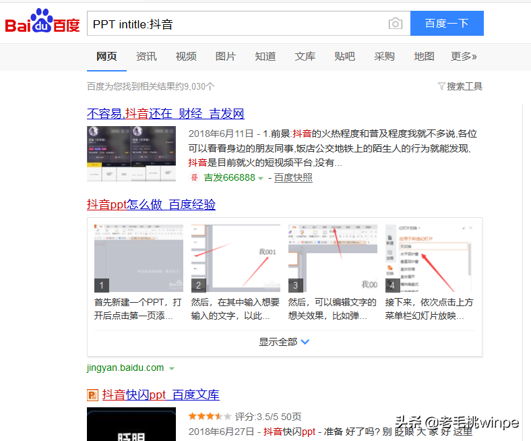The width and height of the screenshot is (531, 441).
Task: Open result 不容易,抖音还在_财经_吉发网
Action: [x=166, y=113]
